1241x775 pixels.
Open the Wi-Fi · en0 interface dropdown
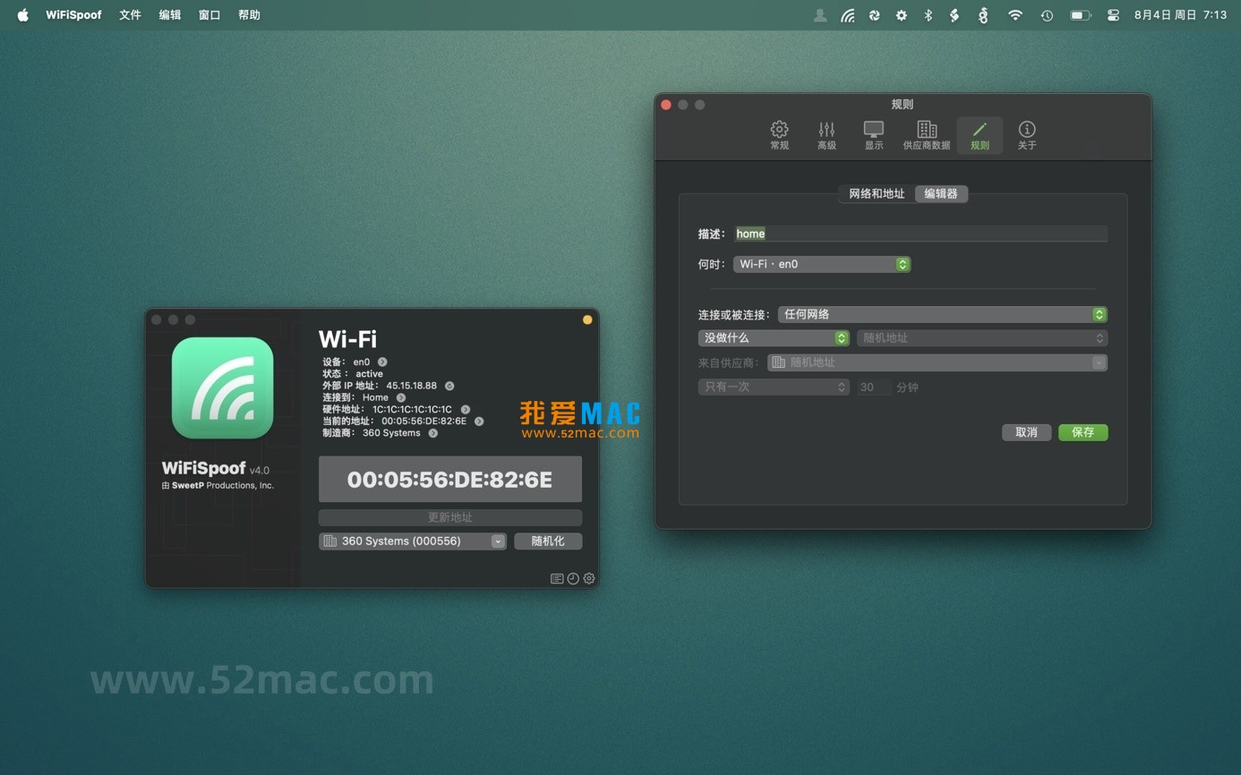point(821,264)
